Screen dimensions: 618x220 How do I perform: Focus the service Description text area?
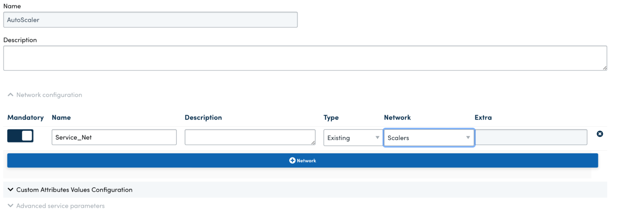[x=305, y=58]
